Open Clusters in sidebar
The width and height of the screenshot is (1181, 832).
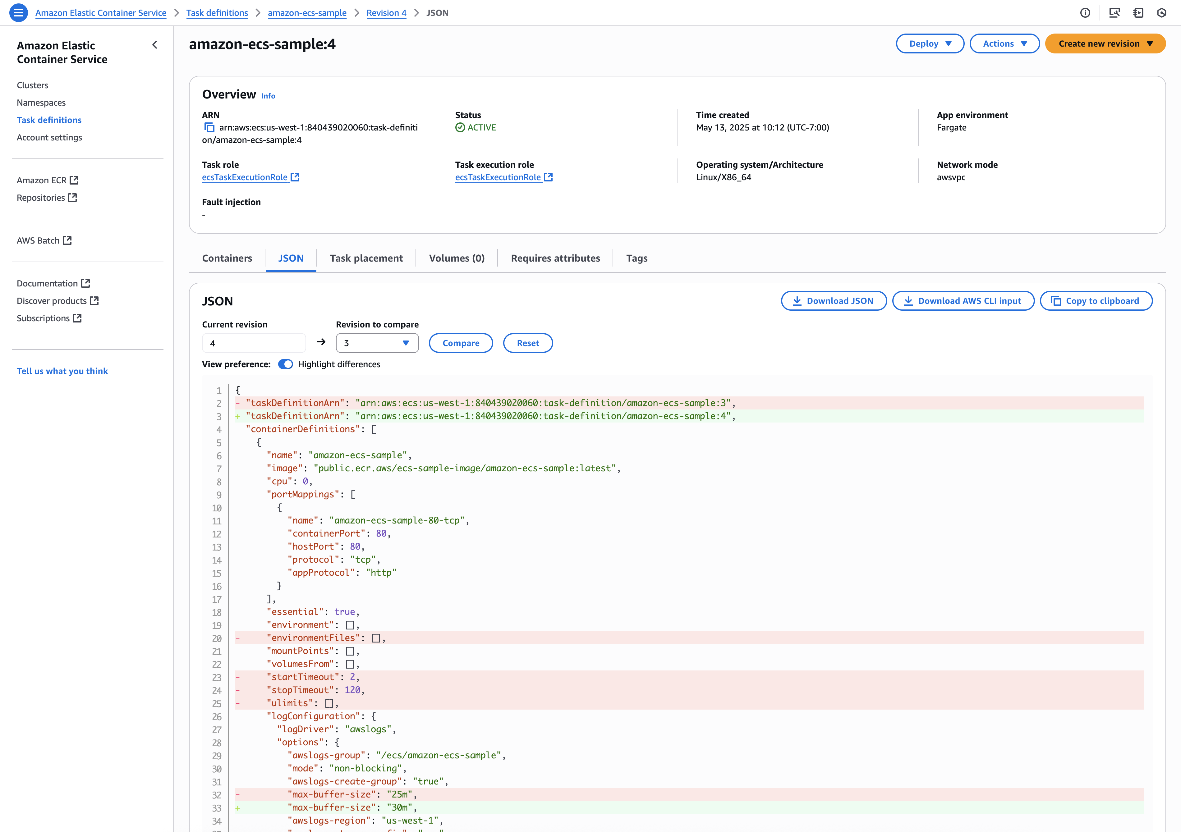point(32,85)
